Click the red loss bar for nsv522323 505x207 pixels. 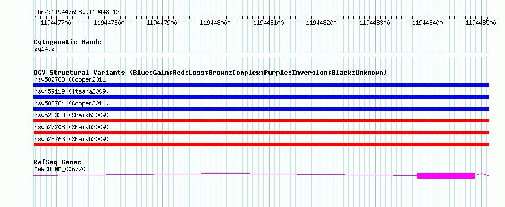pos(261,121)
